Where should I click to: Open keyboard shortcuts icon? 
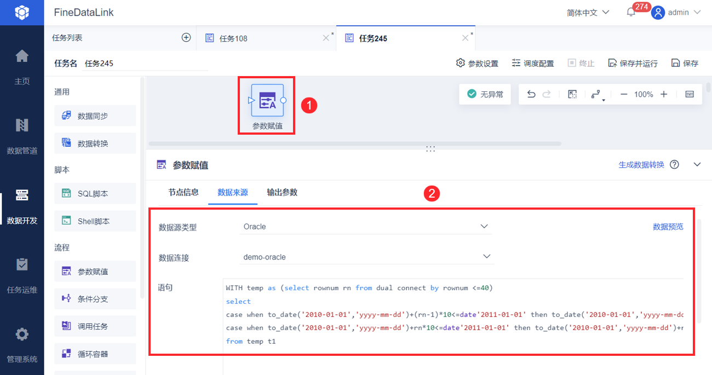pyautogui.click(x=690, y=94)
